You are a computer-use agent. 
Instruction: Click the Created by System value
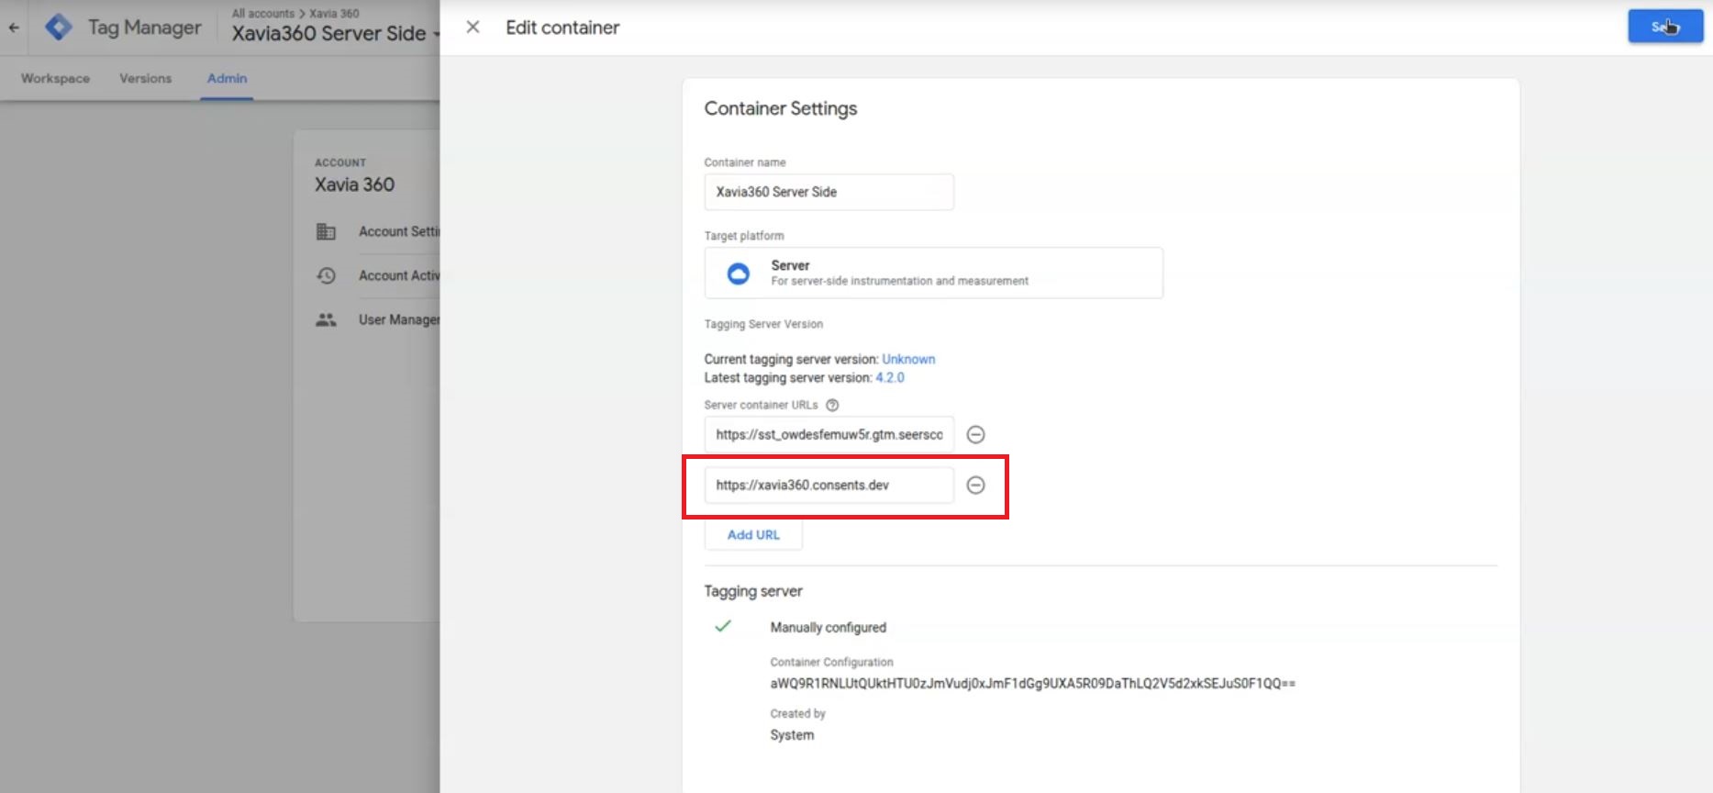pyautogui.click(x=792, y=735)
